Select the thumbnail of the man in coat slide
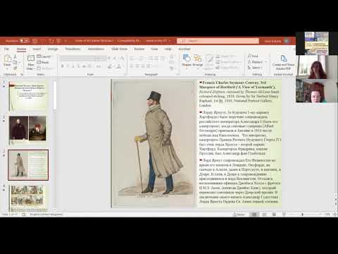Screen dimensions: 338x254 pyautogui.click(x=28, y=165)
